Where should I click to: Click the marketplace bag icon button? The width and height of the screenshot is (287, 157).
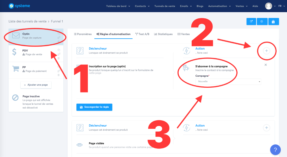click(x=273, y=22)
